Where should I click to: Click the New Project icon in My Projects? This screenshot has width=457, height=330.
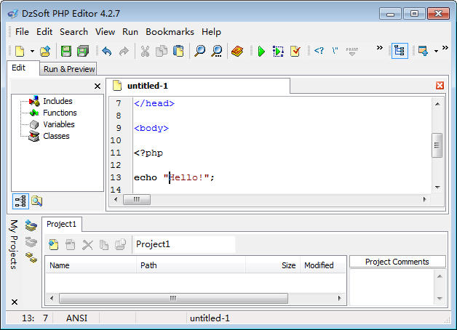pyautogui.click(x=31, y=225)
